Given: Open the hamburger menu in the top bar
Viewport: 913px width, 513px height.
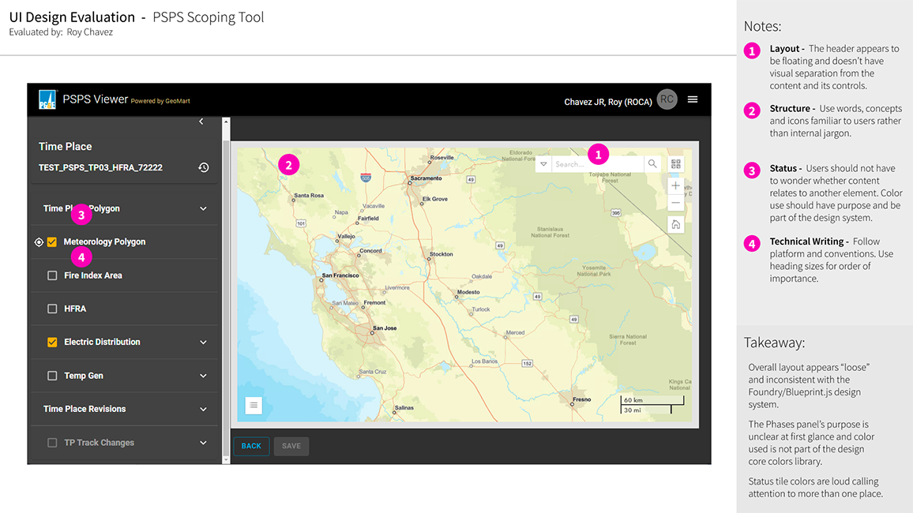Looking at the screenshot, I should tap(693, 99).
